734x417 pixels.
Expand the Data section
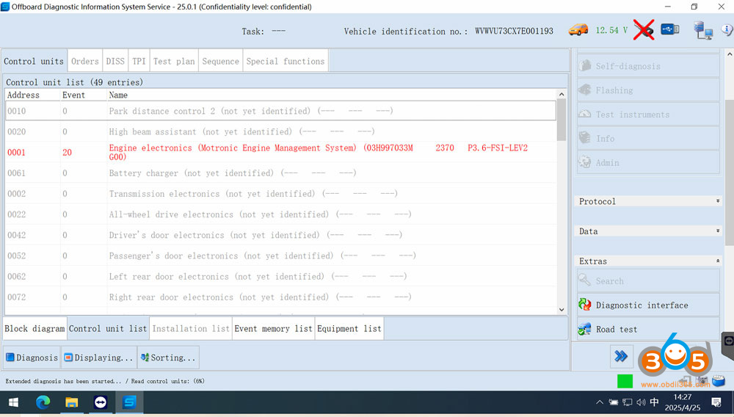(717, 231)
